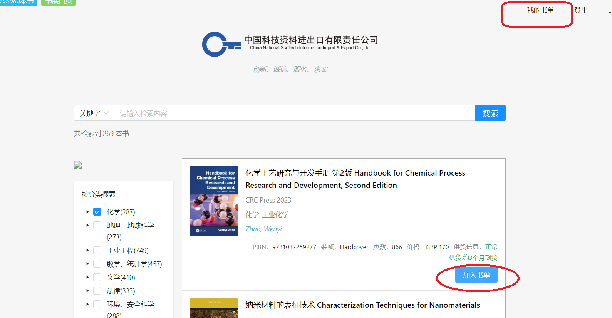Uncheck the 化学(287) category checkbox
This screenshot has width=612, height=318.
point(97,212)
